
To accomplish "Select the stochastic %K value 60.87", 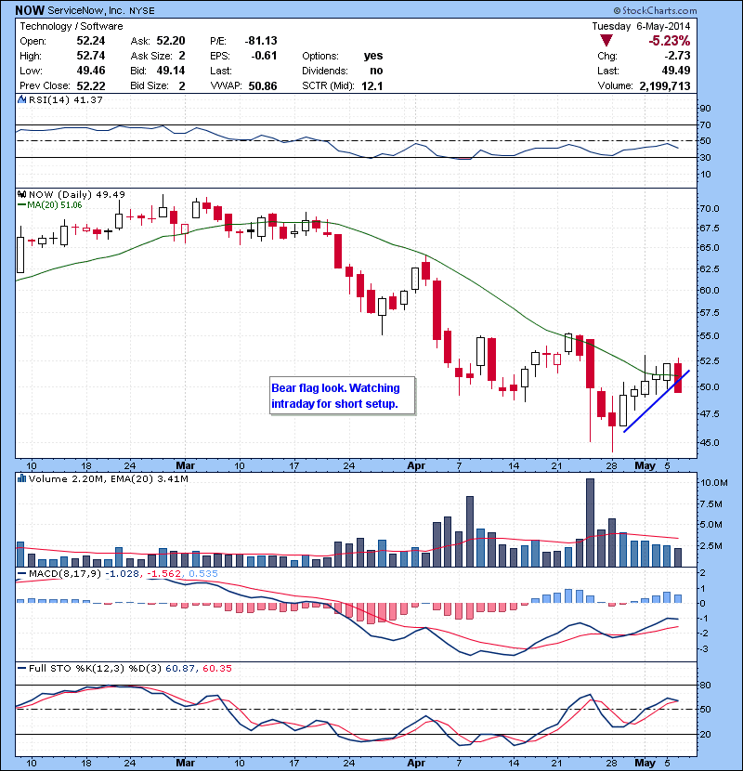I will [180, 668].
